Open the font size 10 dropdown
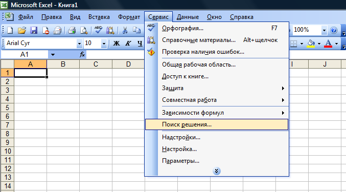This screenshot has width=346, height=192. point(104,44)
